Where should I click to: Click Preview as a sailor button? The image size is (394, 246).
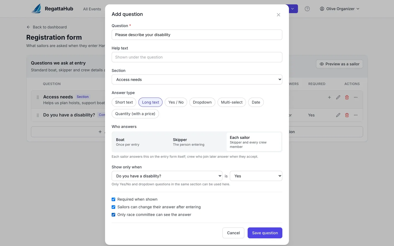point(340,64)
